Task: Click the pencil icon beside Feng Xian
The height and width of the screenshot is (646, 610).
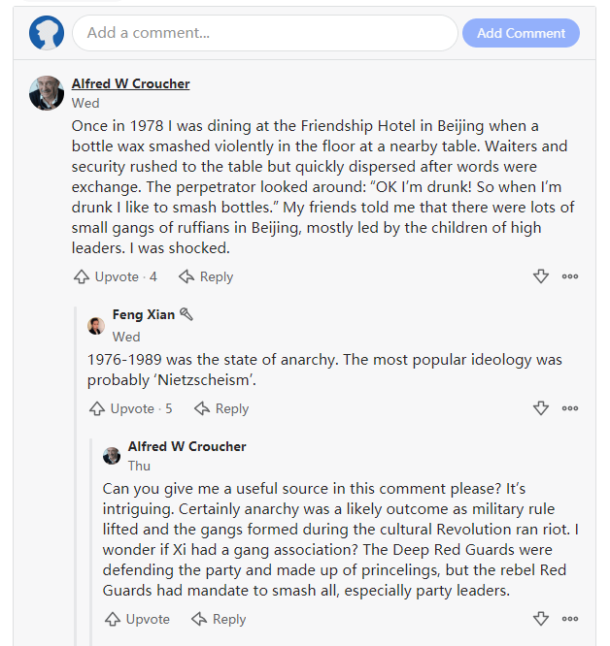Action: [186, 314]
